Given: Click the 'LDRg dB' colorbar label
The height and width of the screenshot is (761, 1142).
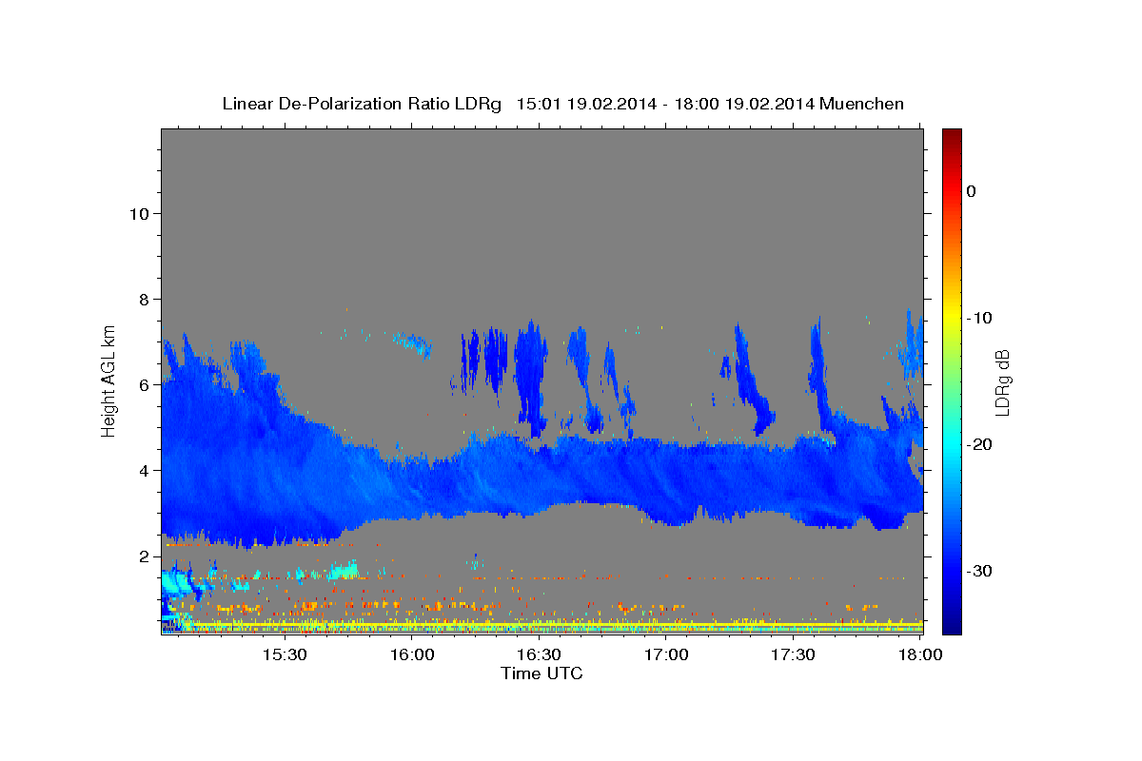Looking at the screenshot, I should tap(1003, 382).
